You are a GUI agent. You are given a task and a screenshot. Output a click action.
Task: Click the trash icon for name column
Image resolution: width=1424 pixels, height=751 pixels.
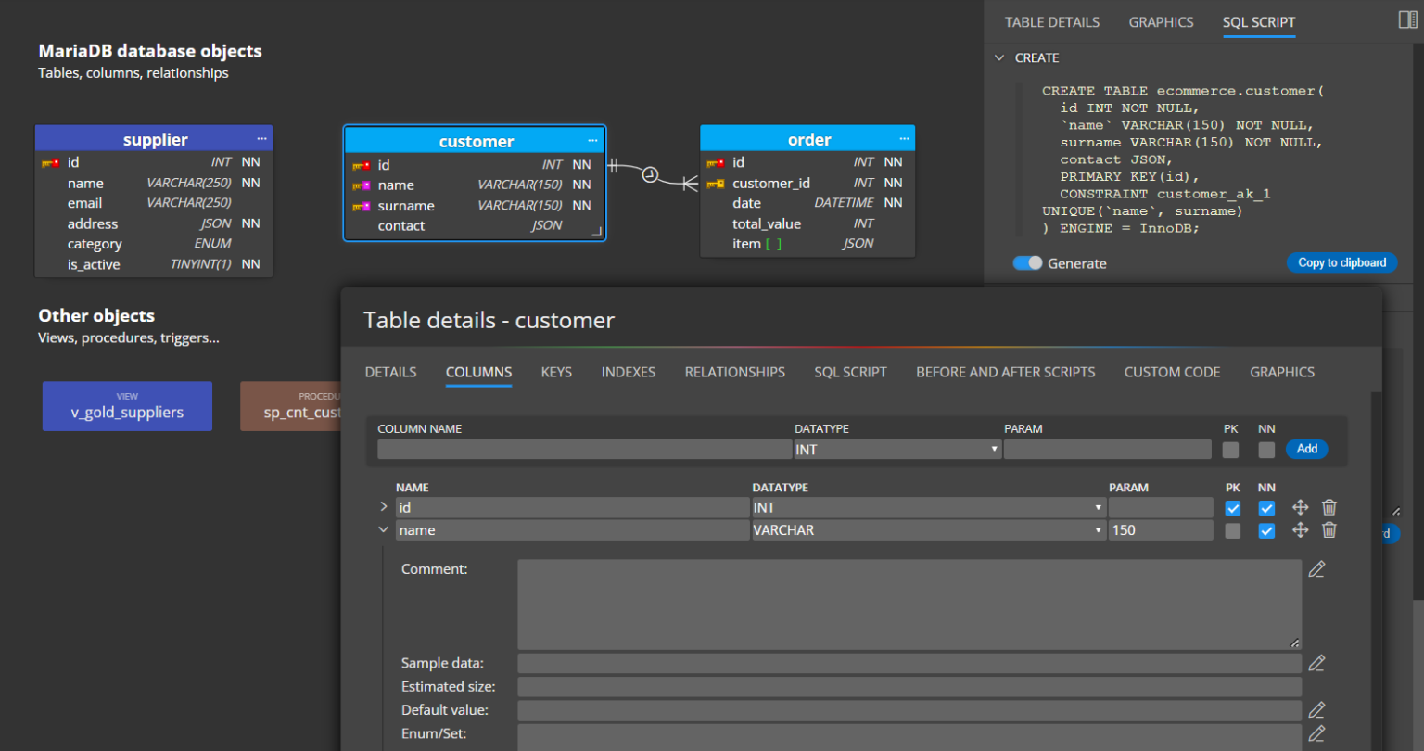[x=1329, y=530]
